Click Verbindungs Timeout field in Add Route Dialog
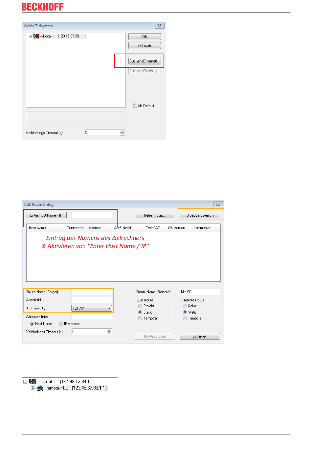This screenshot has width=312, height=450. 89,332
